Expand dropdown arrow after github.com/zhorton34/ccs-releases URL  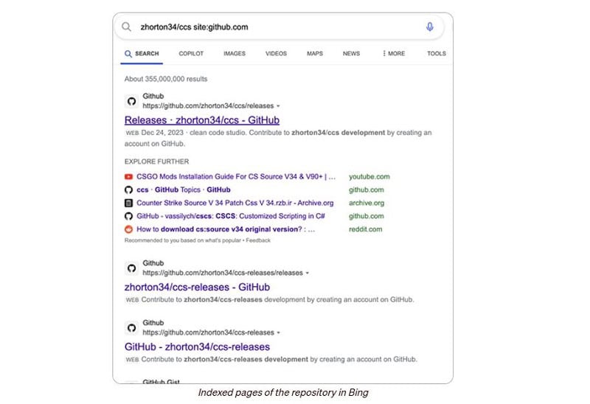tap(279, 333)
